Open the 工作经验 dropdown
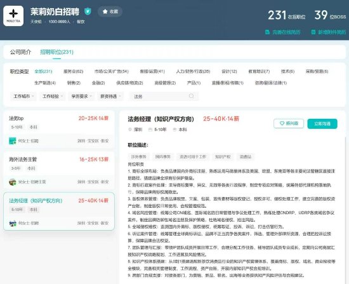The image size is (349, 284). (x=52, y=97)
